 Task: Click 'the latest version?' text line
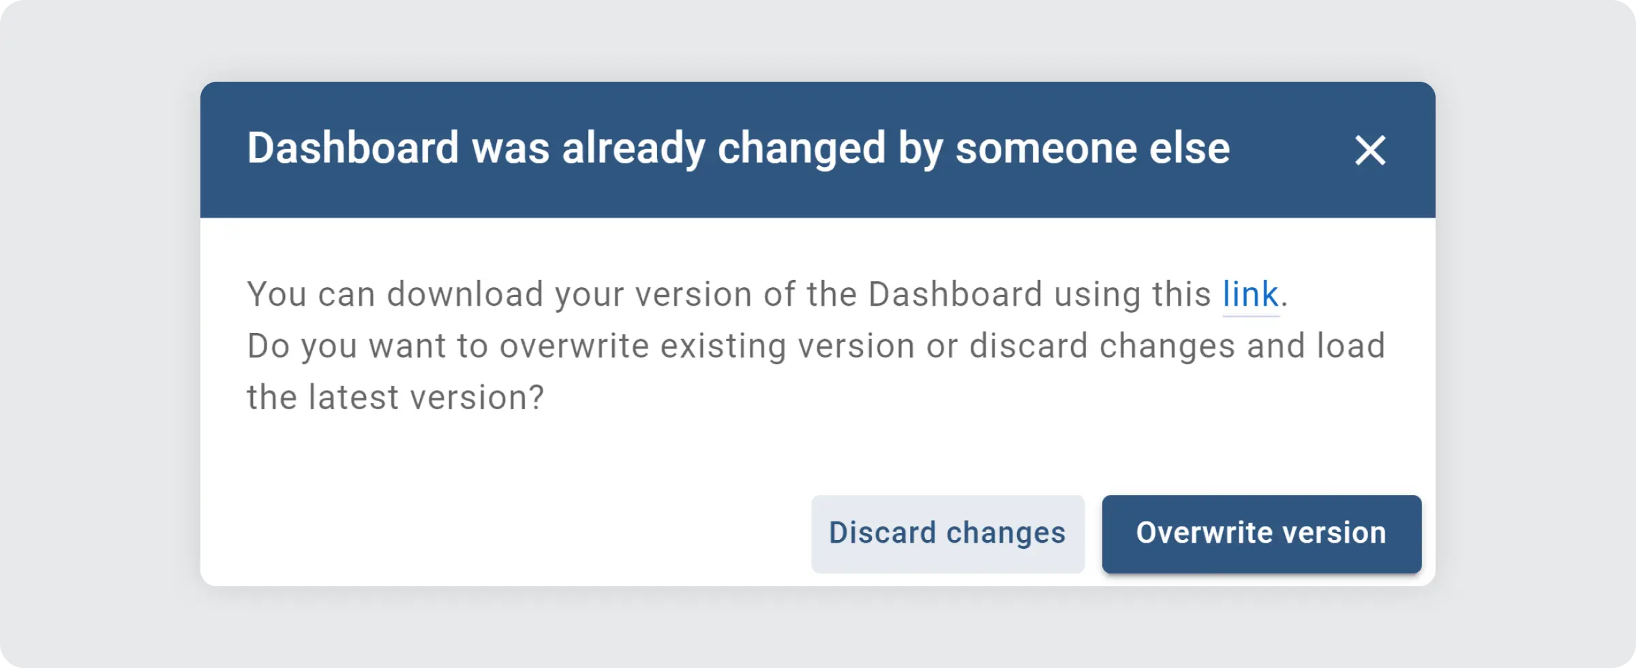pos(395,398)
